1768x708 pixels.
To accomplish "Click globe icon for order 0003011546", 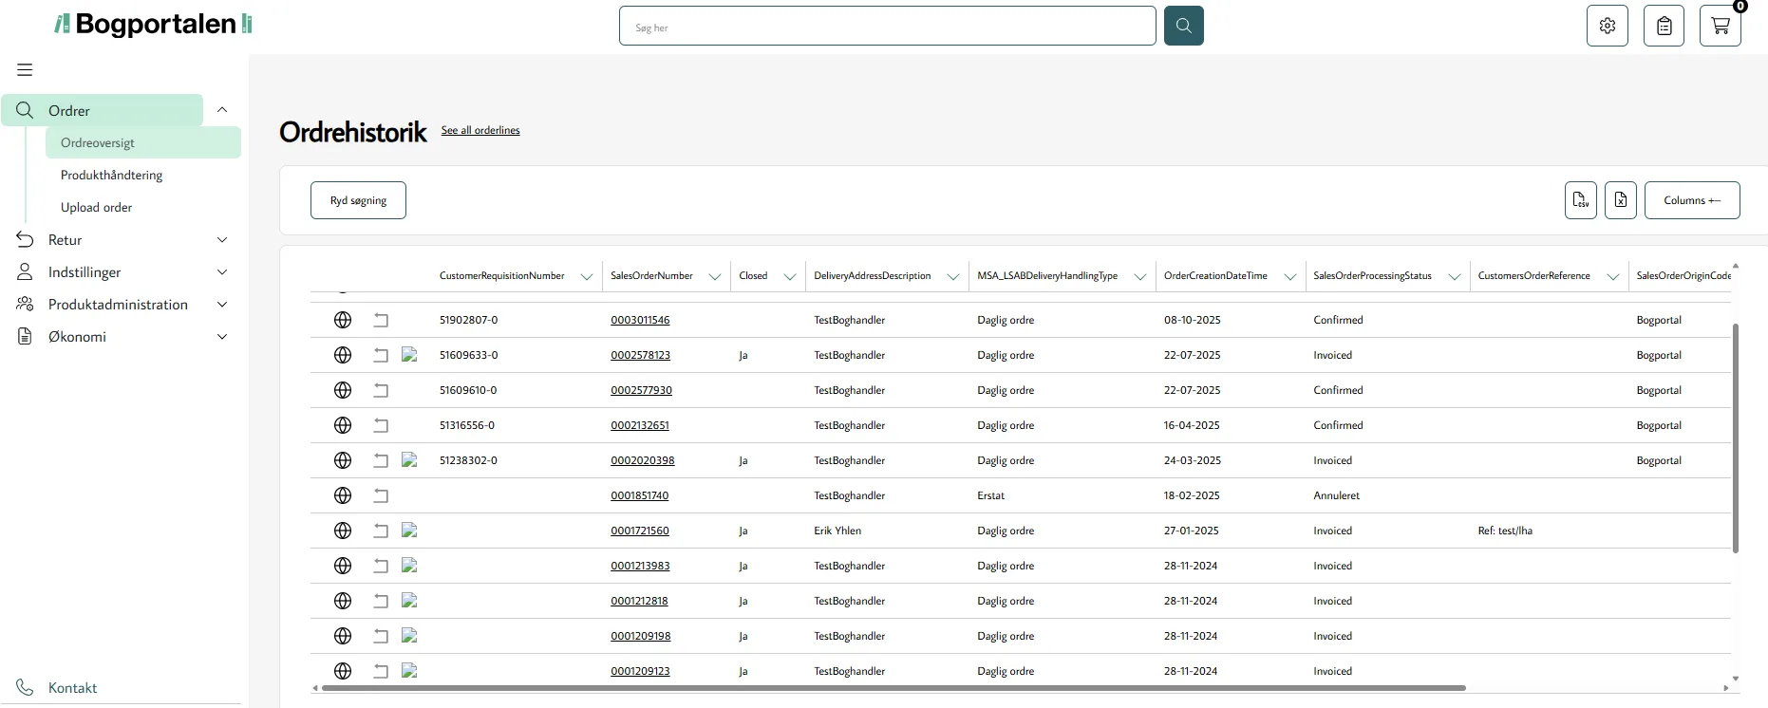I will click(x=343, y=320).
